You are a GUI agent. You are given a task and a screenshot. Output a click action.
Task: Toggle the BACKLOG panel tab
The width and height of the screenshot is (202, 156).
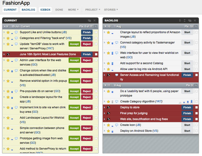(x=28, y=10)
